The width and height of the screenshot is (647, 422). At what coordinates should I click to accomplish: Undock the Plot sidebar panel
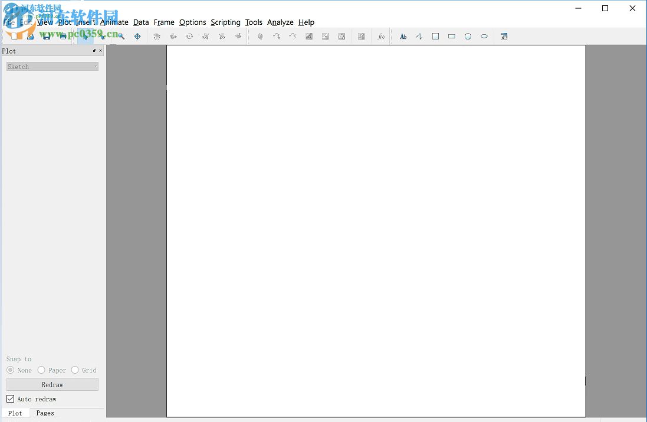94,51
